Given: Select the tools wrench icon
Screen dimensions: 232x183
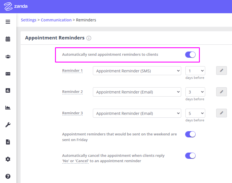Looking at the screenshot, I should [x=8, y=125].
